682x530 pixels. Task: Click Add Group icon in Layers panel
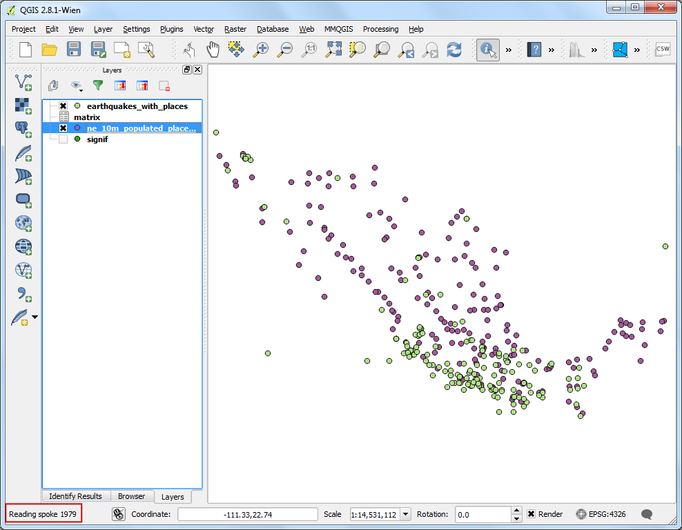click(x=53, y=86)
